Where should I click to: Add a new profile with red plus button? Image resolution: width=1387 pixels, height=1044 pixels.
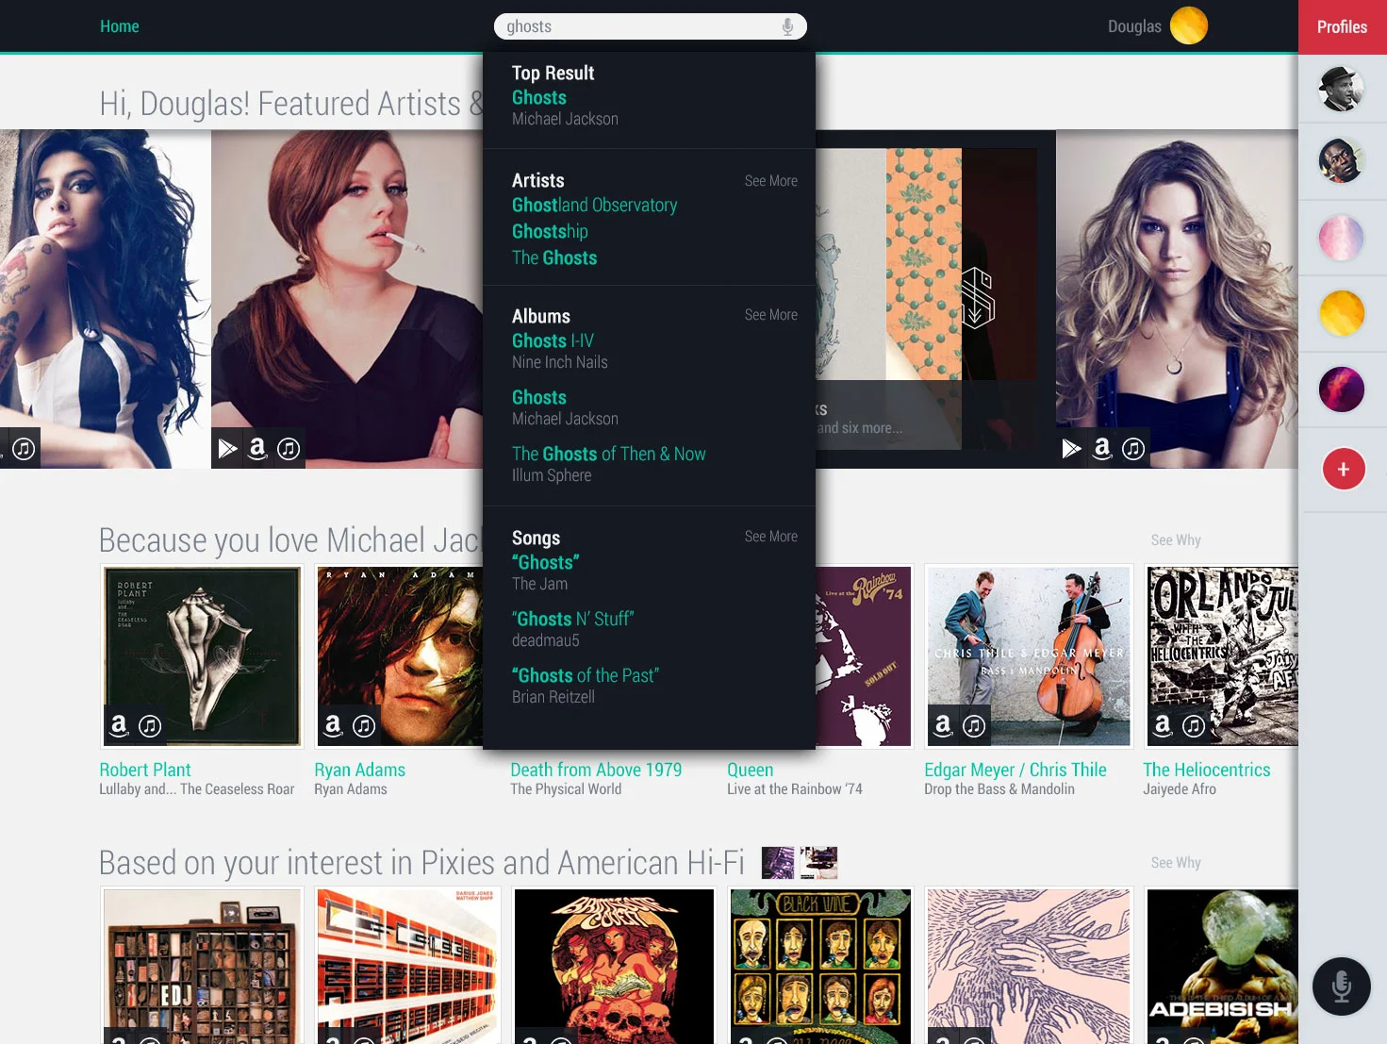point(1344,469)
